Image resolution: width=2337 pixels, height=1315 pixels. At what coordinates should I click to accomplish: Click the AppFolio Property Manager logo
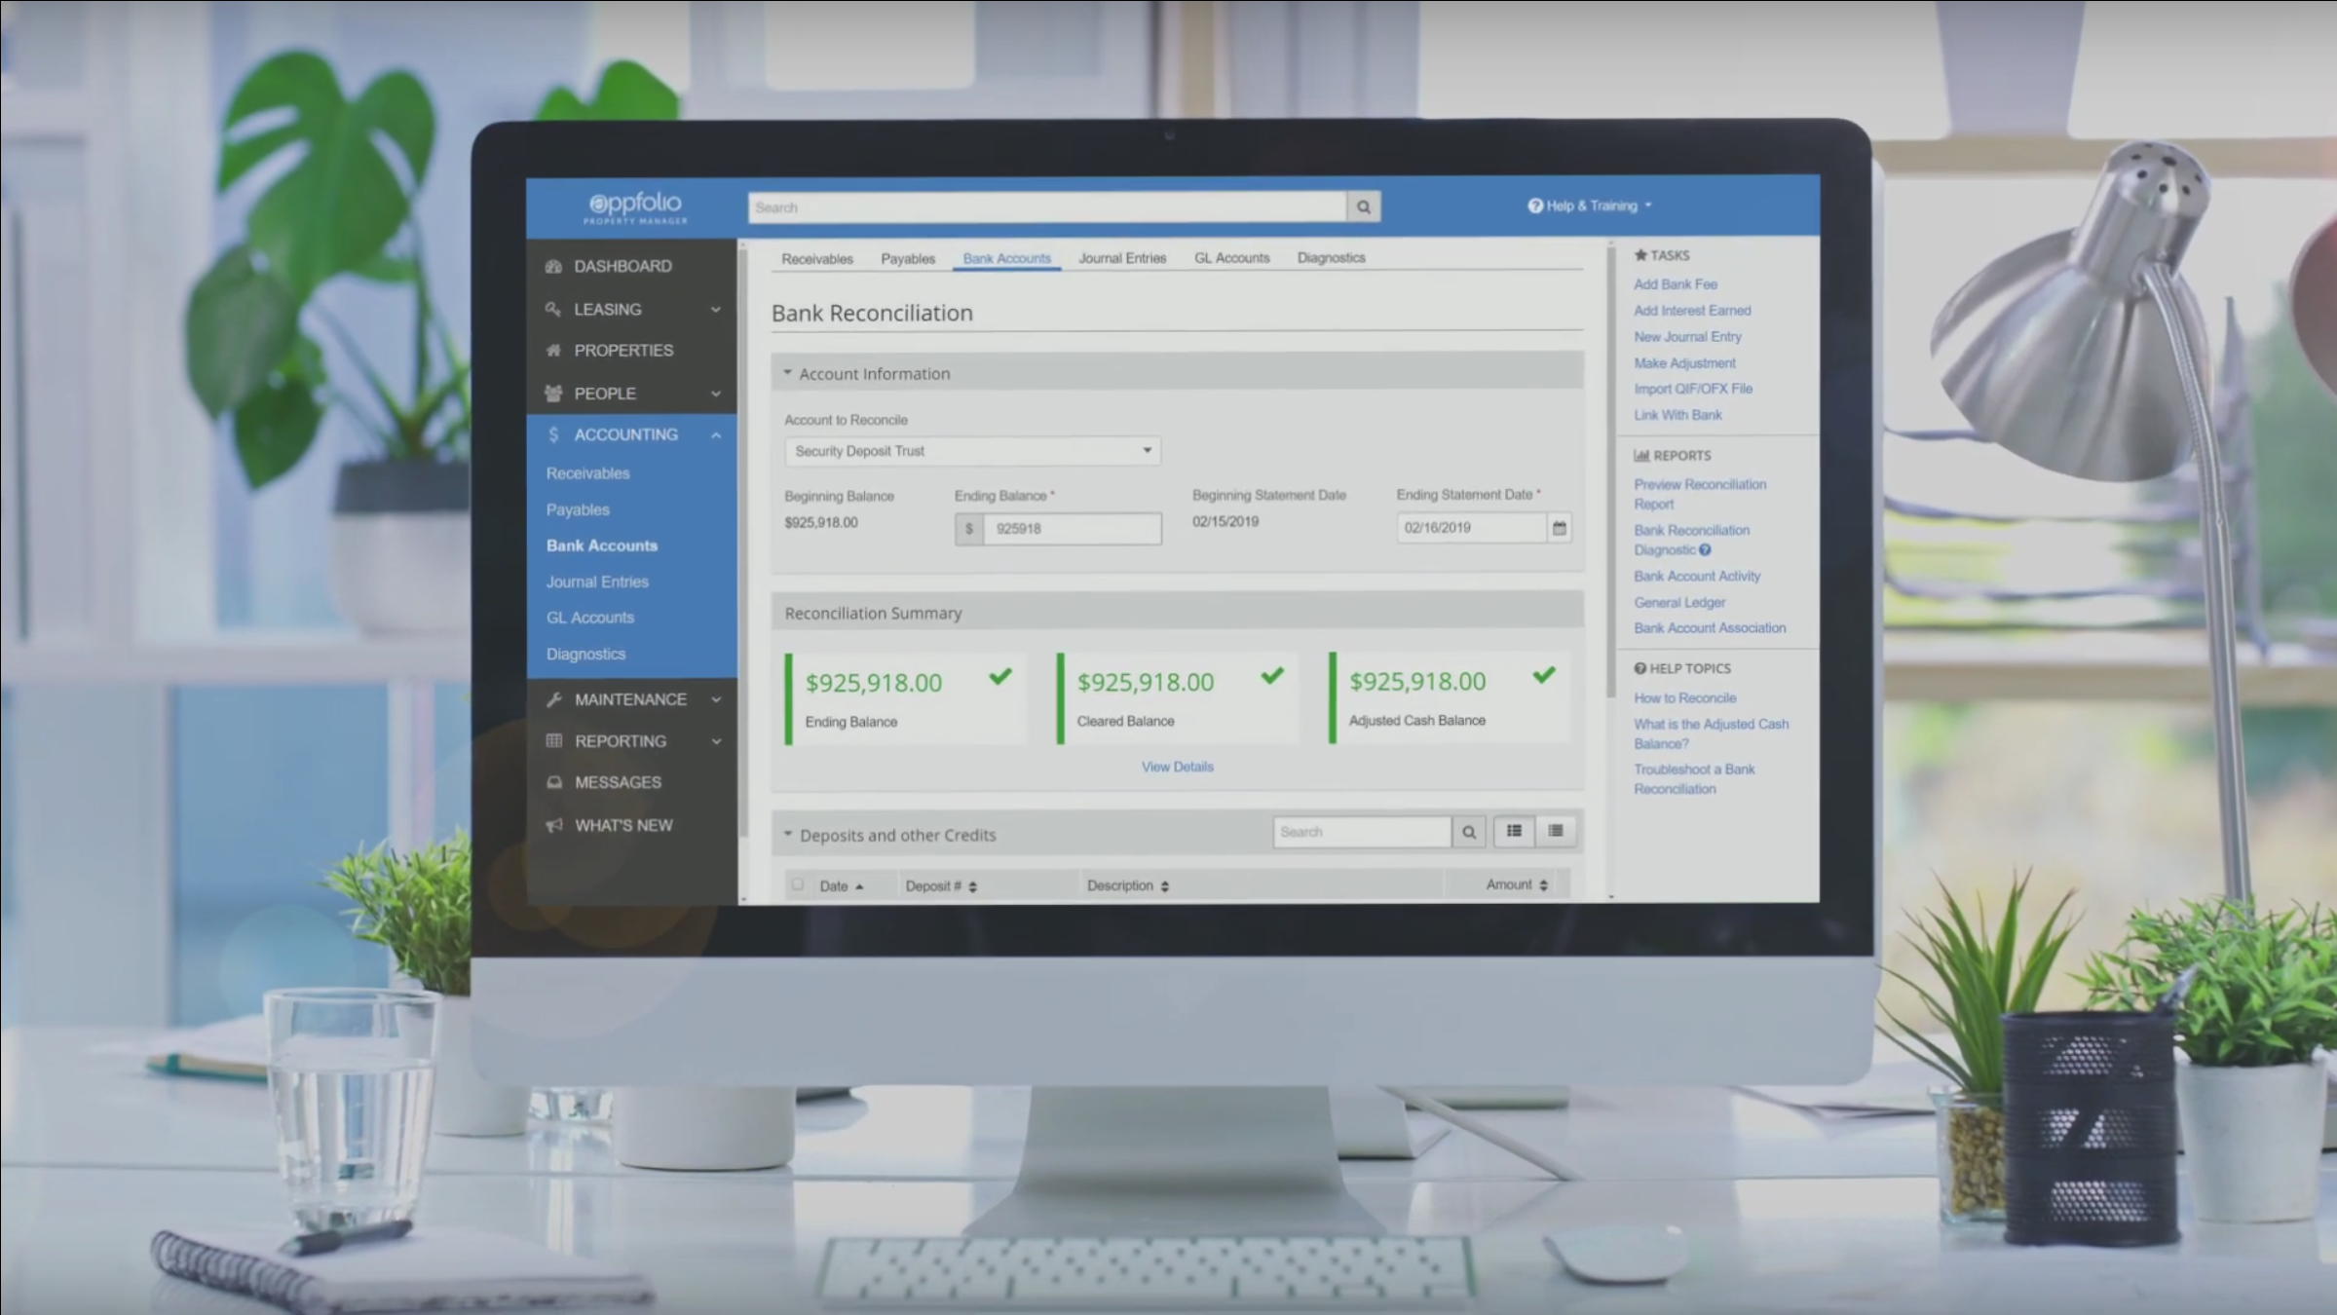pyautogui.click(x=636, y=207)
